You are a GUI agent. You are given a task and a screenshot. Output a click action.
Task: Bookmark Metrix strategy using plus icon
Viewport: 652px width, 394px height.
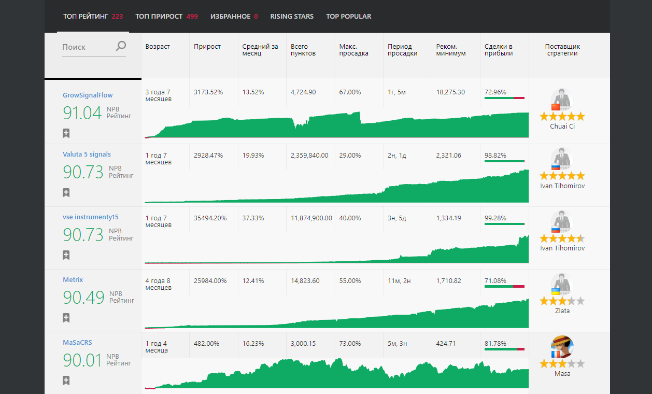point(66,318)
